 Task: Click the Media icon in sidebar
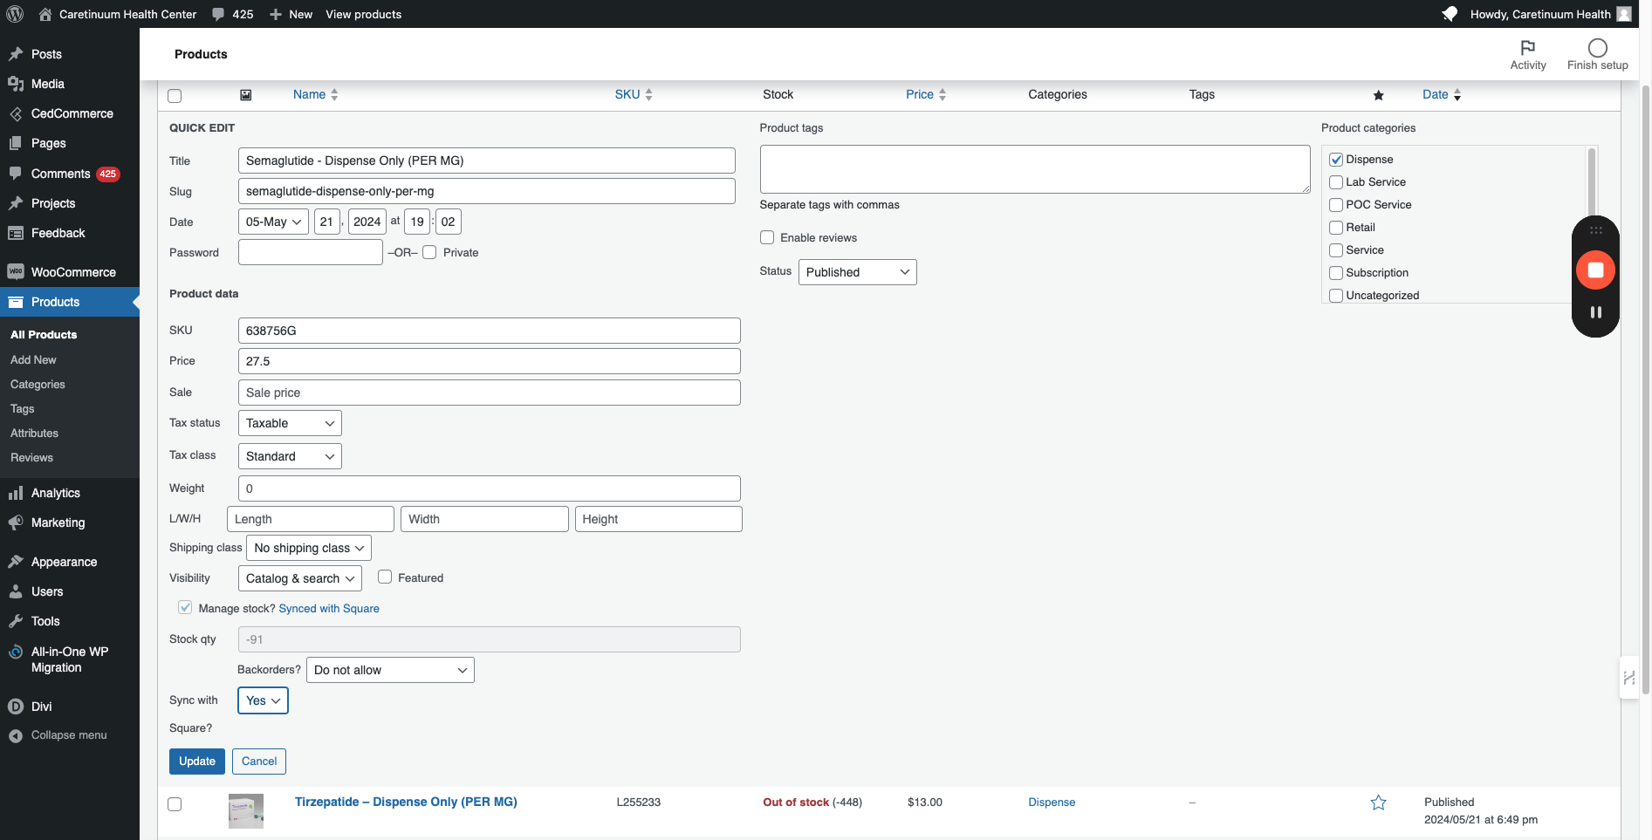click(16, 84)
